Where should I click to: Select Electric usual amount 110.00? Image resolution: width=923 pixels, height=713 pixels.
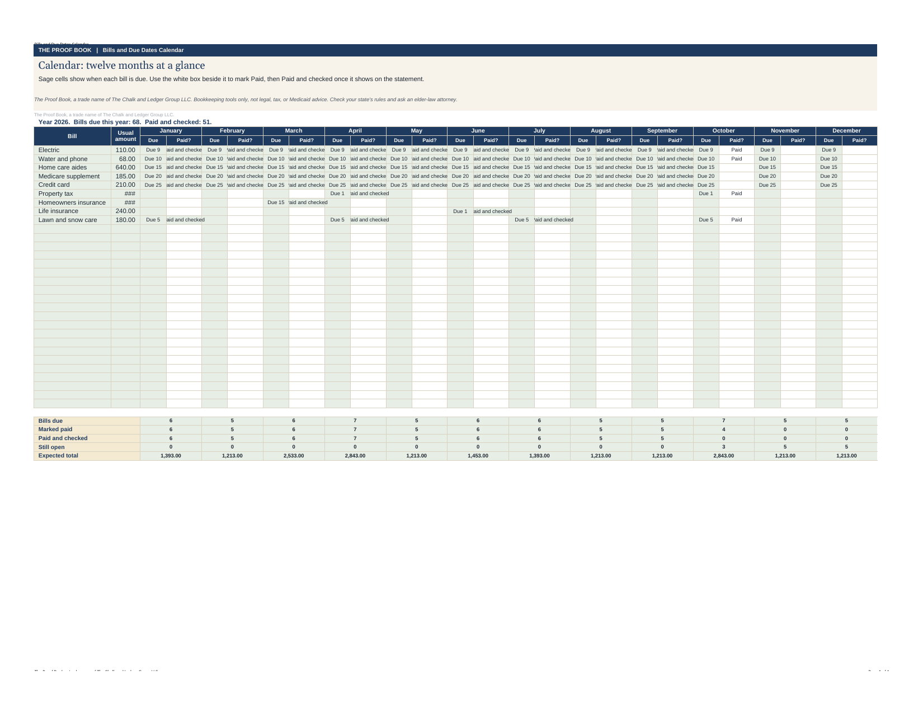[x=125, y=150]
